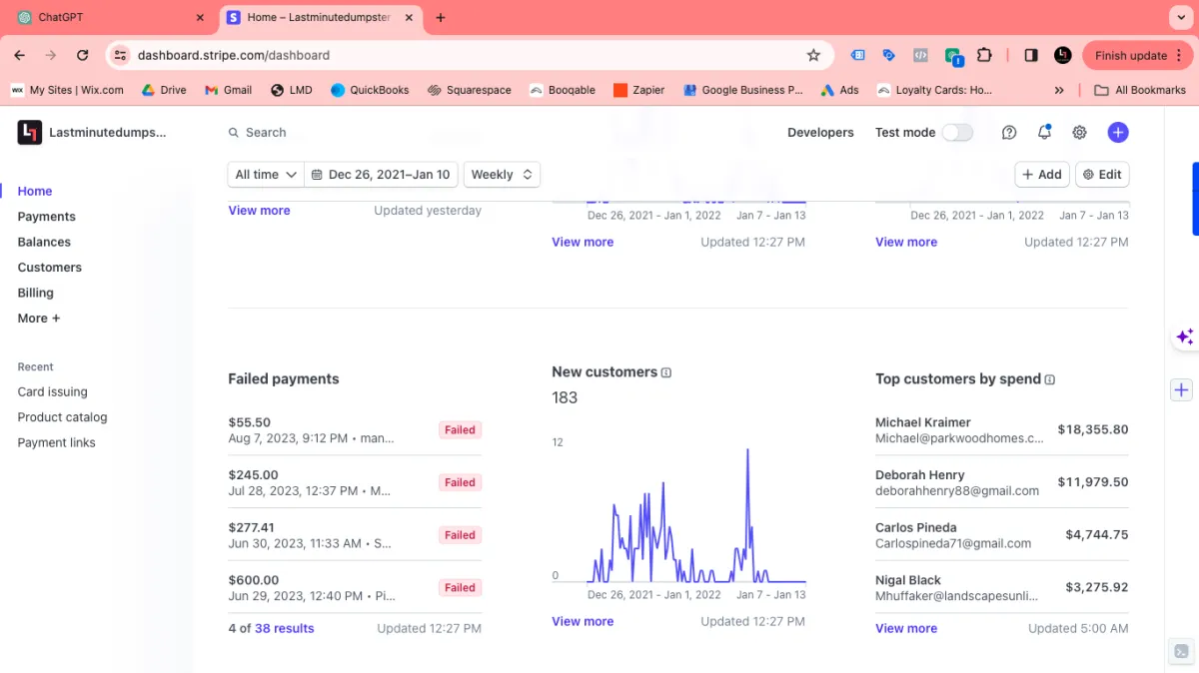Click the info icon beside New customers

(x=666, y=372)
